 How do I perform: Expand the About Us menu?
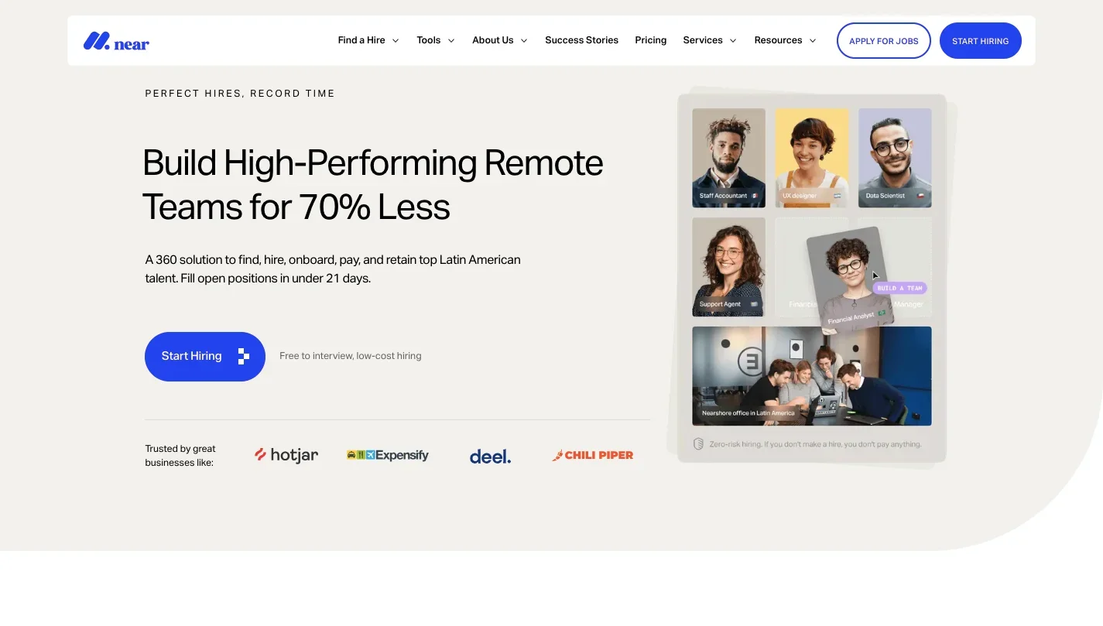[x=499, y=40]
